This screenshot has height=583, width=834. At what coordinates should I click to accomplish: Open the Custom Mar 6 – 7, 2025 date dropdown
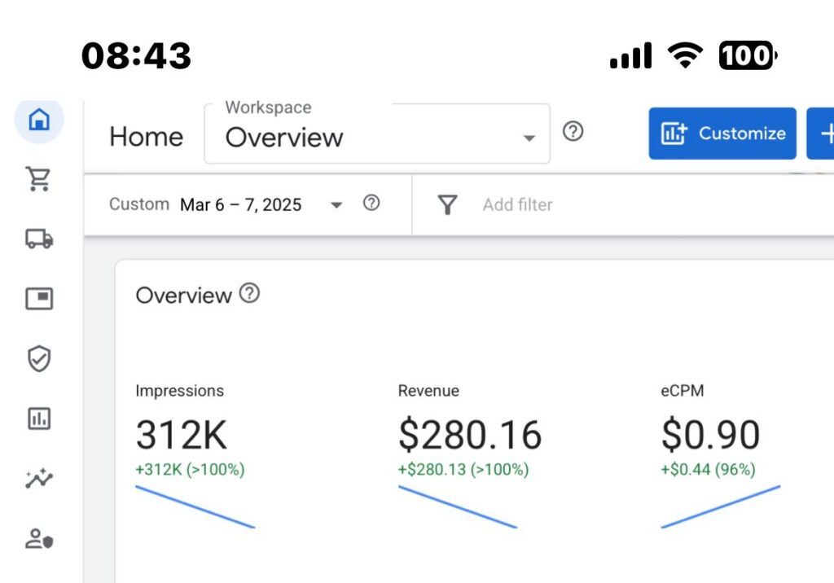pos(226,204)
